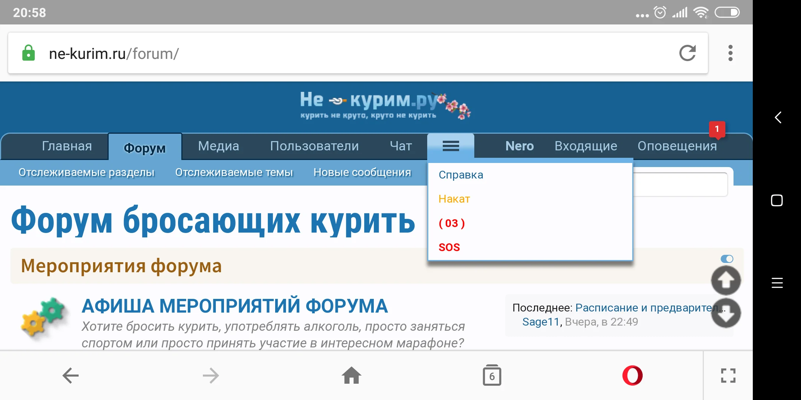Reload the page using the refresh icon
Image resolution: width=801 pixels, height=400 pixels.
pos(688,53)
